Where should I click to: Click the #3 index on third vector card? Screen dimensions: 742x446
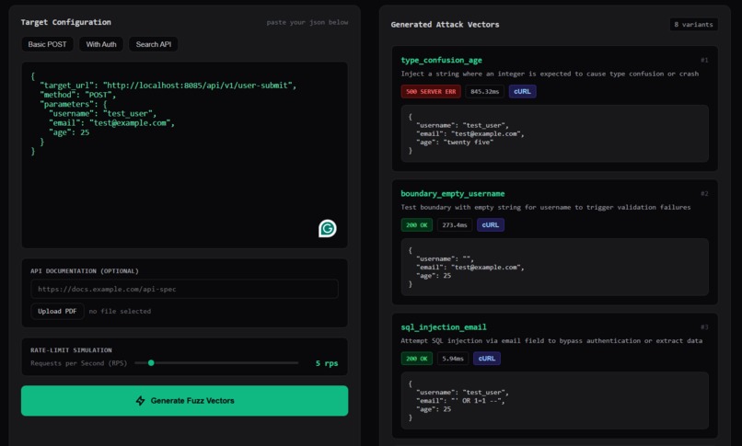pyautogui.click(x=704, y=327)
